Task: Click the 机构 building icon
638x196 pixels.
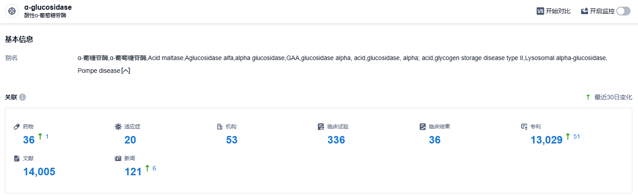Action: pos(219,127)
